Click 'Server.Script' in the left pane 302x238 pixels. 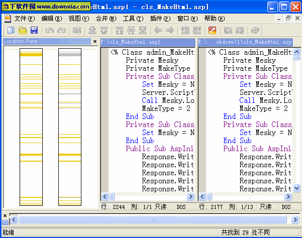point(168,92)
